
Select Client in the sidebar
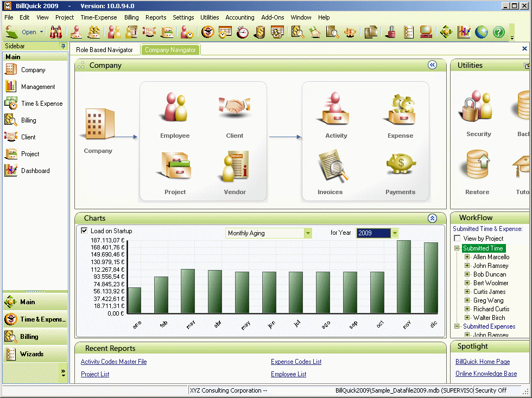click(x=28, y=137)
